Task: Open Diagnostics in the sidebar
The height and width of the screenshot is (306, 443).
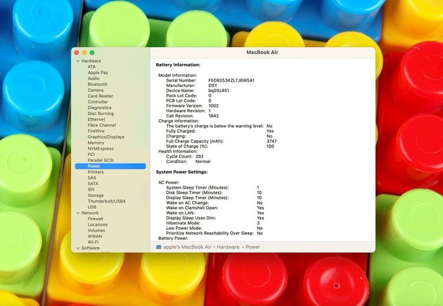Action: 99,108
